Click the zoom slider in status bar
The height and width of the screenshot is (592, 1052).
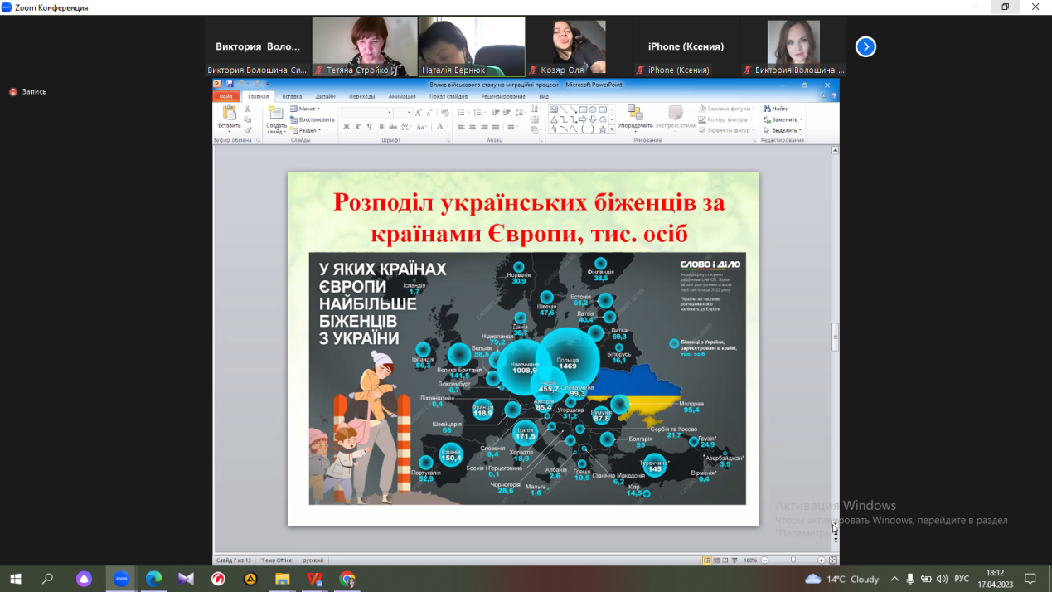[x=793, y=560]
